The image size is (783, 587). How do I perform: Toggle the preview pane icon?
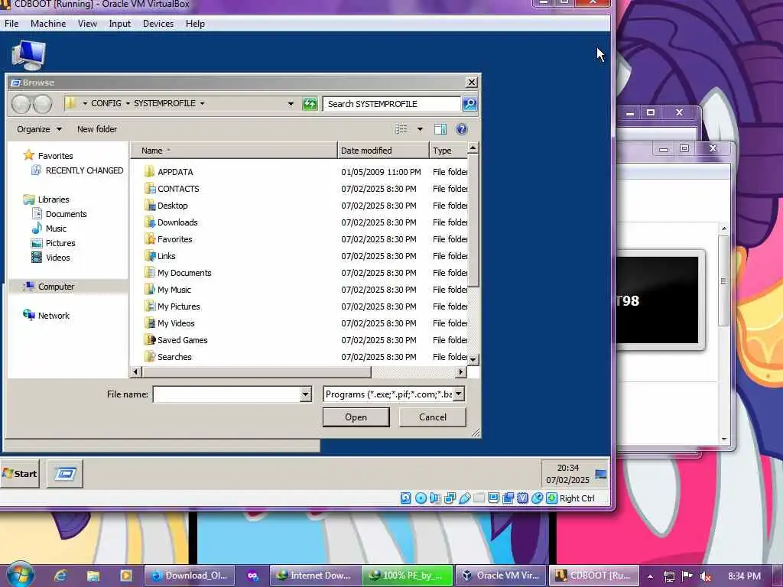(440, 129)
